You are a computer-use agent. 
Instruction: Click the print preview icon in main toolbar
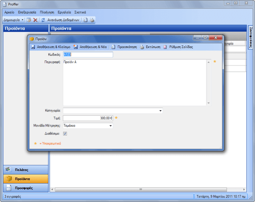[85, 20]
